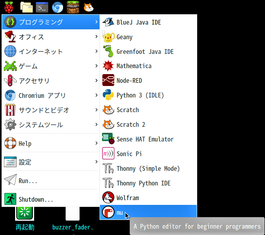Click the システムツール gear icon

10,124
